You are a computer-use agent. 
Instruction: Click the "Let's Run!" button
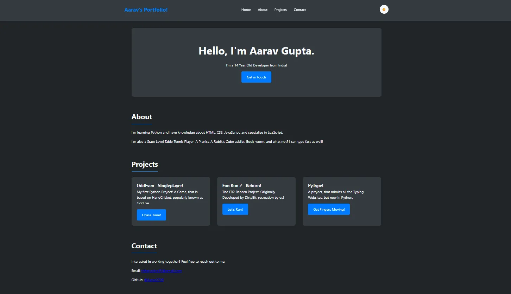(235, 209)
